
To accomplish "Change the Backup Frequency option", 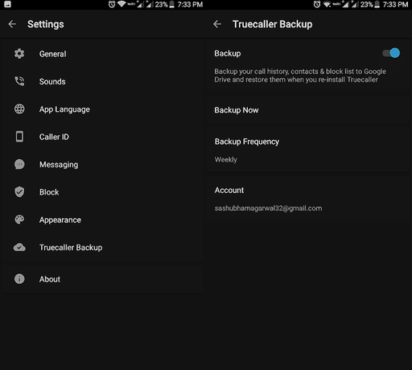I will pos(309,150).
